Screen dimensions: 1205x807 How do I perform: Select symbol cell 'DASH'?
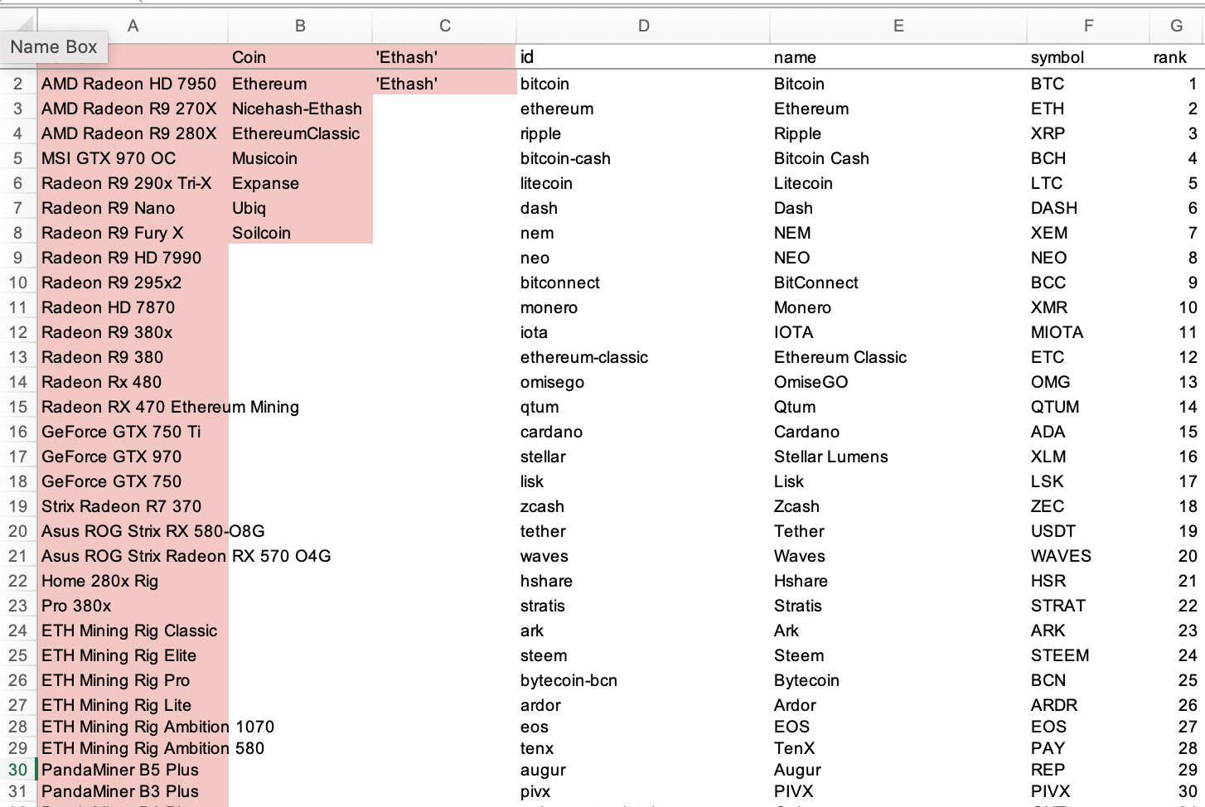1088,208
